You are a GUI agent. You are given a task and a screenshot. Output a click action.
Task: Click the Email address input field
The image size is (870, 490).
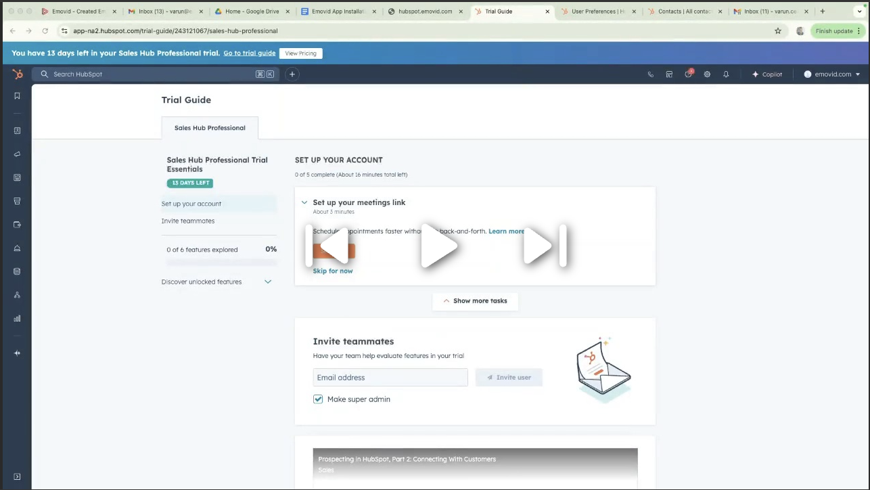(x=390, y=378)
